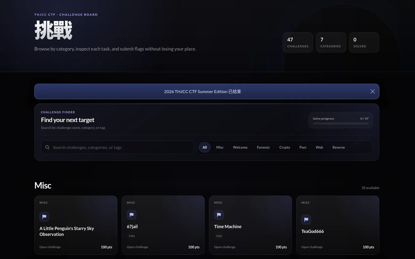The width and height of the screenshot is (415, 259).
Task: Click '100 pts' on the TeaGod666 card
Action: coord(368,247)
